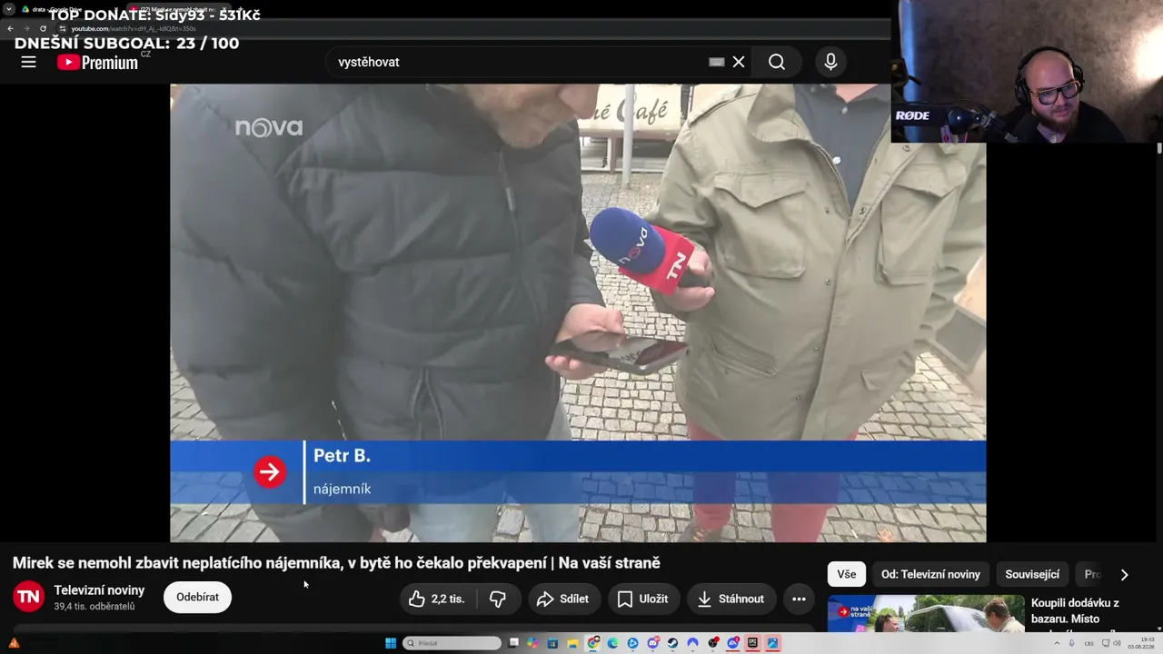Open the 'Koupili dodávku z bazaru' thumbnail
The image size is (1163, 654).
[926, 614]
